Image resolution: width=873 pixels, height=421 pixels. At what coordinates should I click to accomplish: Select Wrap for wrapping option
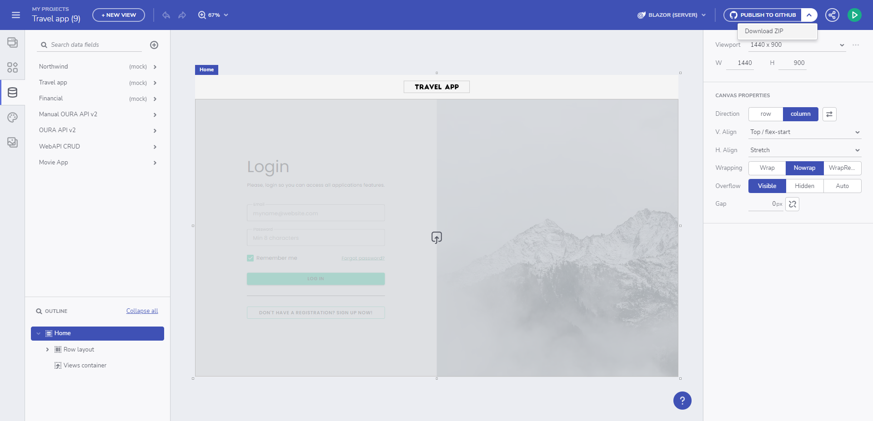(x=767, y=168)
